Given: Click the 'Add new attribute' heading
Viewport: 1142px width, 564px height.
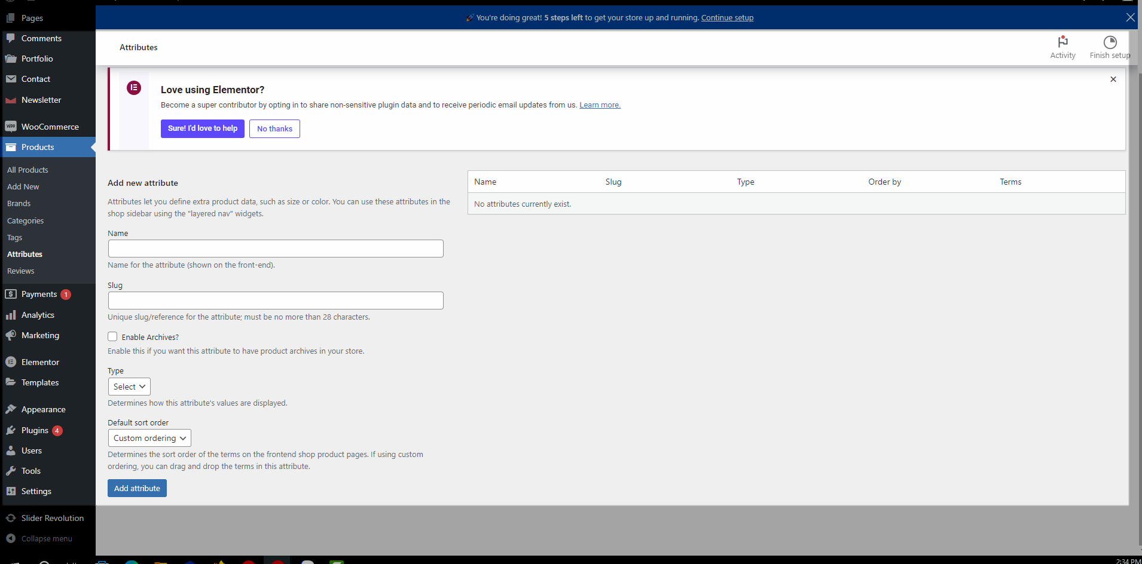Looking at the screenshot, I should tap(143, 183).
